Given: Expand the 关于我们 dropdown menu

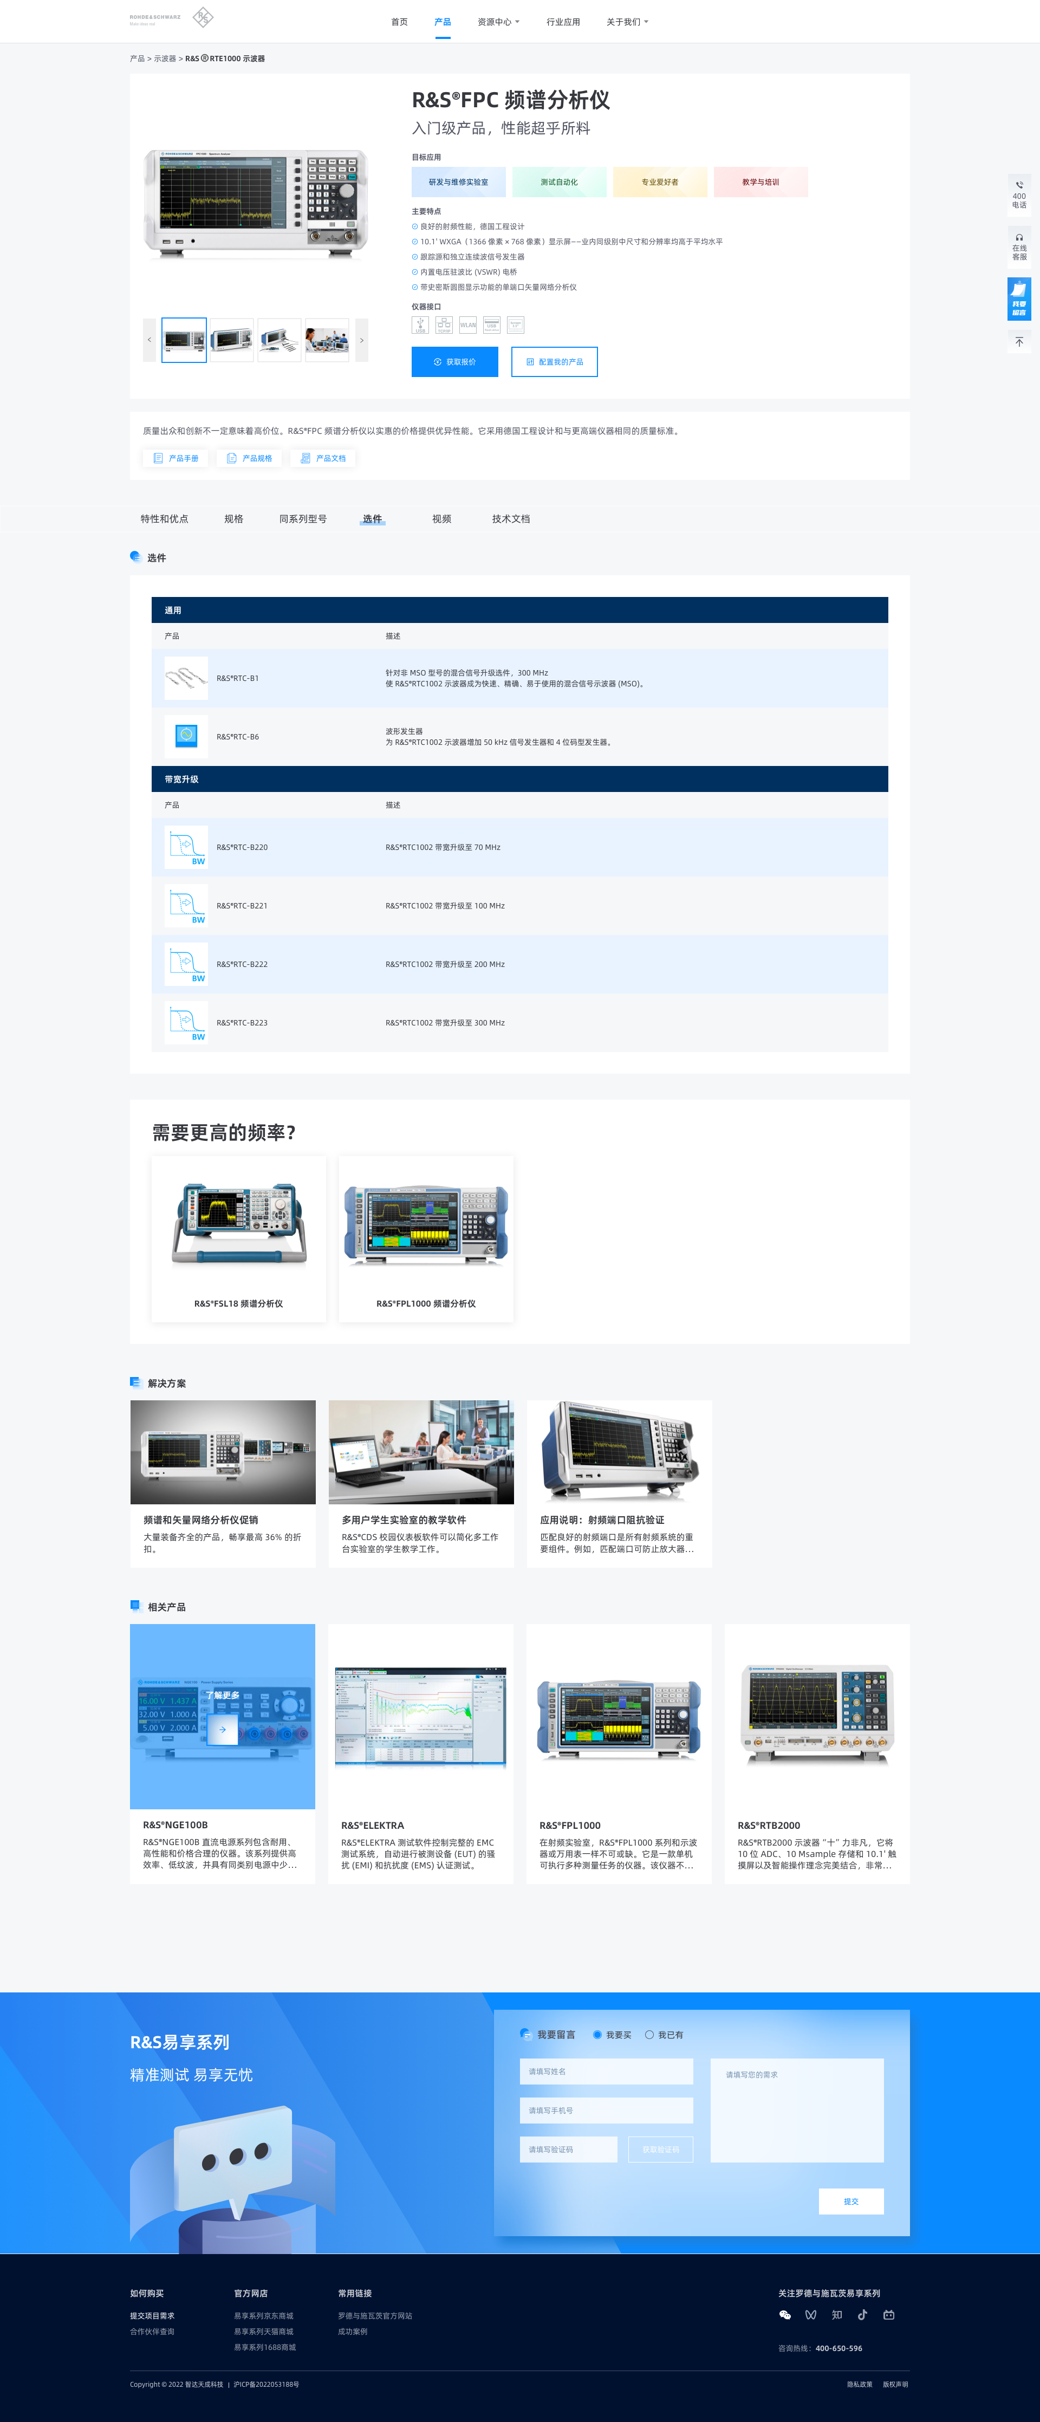Looking at the screenshot, I should tap(627, 22).
